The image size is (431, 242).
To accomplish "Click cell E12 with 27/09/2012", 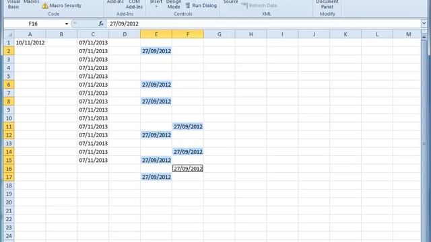I will 156,135.
